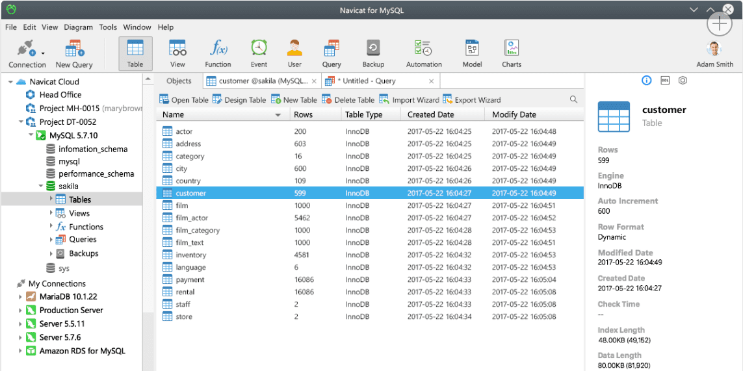Viewport: 743px width, 371px height.
Task: Open the Help menu
Action: tap(166, 27)
